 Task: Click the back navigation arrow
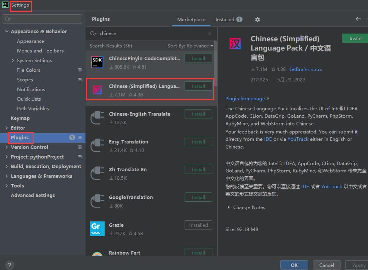(x=358, y=19)
